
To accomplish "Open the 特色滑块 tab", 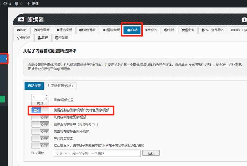I will 88,30.
